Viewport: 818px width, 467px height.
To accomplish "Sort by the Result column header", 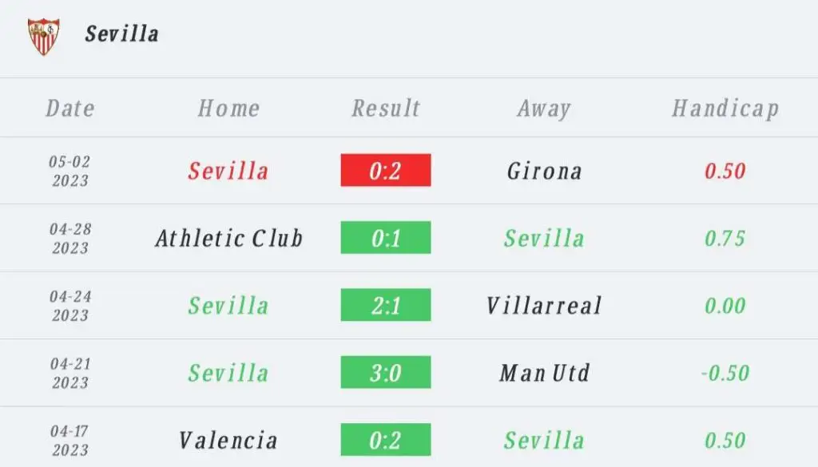I will coord(386,109).
